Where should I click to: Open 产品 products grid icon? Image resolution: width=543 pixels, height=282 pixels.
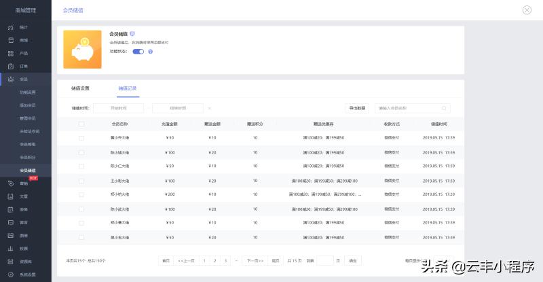pyautogui.click(x=11, y=53)
